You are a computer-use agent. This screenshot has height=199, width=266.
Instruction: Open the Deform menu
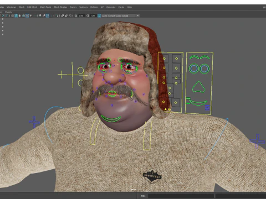94,7
